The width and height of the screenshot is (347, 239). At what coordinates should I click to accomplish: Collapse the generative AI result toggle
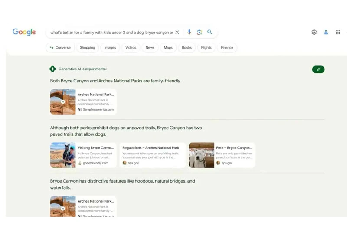(318, 69)
